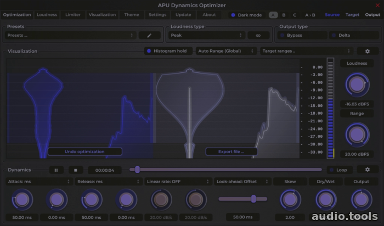Open the Theme tab

pyautogui.click(x=132, y=15)
